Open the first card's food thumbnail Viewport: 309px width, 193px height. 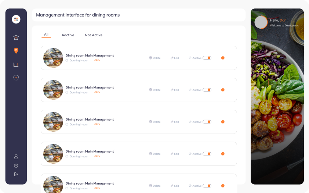point(53,58)
